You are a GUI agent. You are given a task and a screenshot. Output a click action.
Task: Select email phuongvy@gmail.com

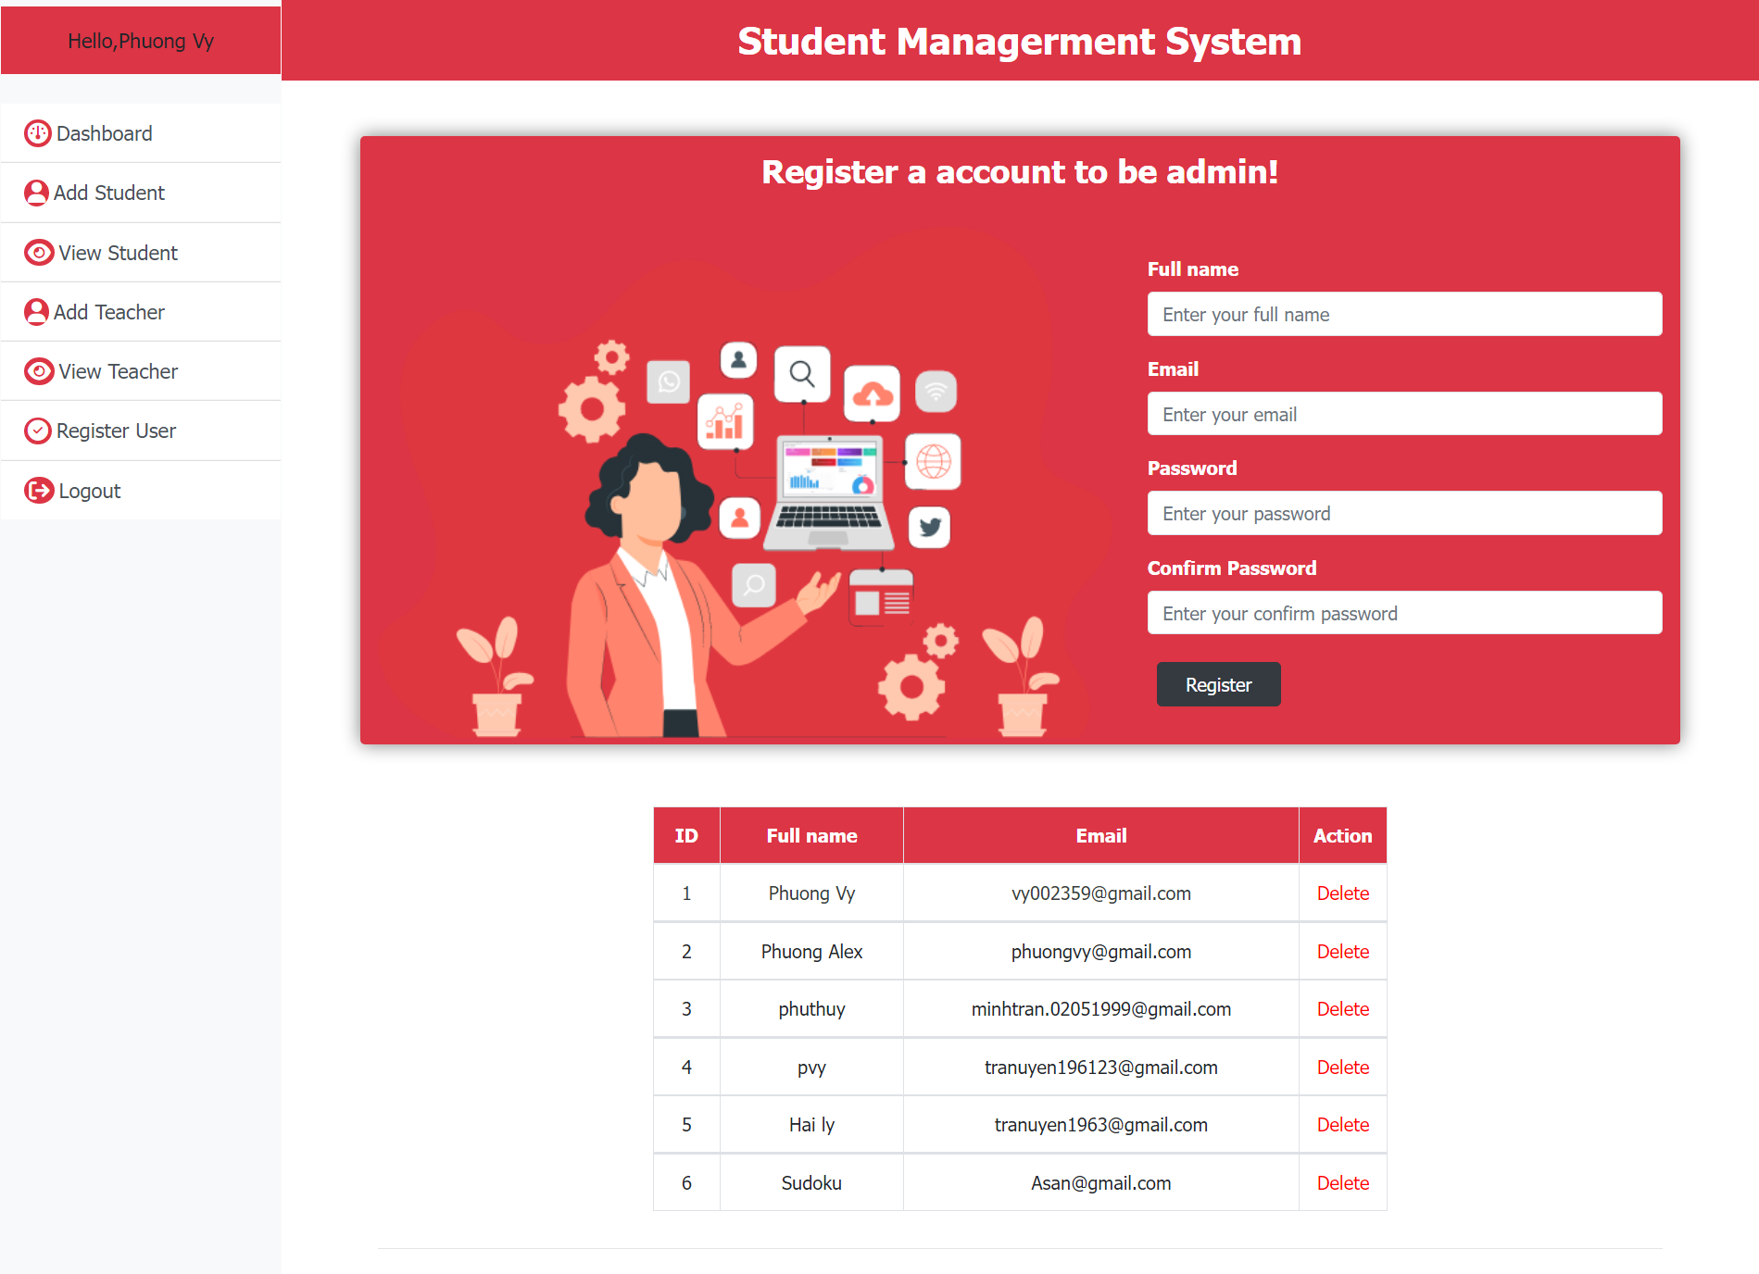coord(1100,952)
